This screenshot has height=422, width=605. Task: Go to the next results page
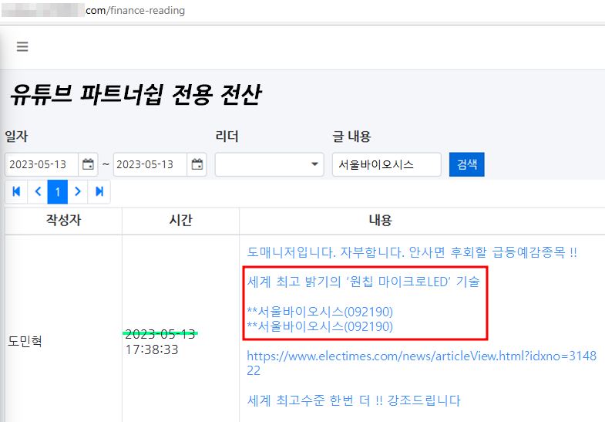point(78,191)
